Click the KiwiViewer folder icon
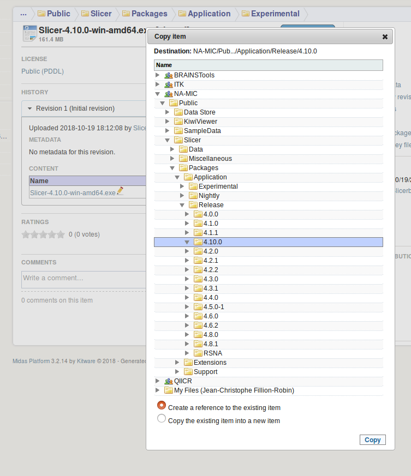Screen dimensions: 411x476 178,122
